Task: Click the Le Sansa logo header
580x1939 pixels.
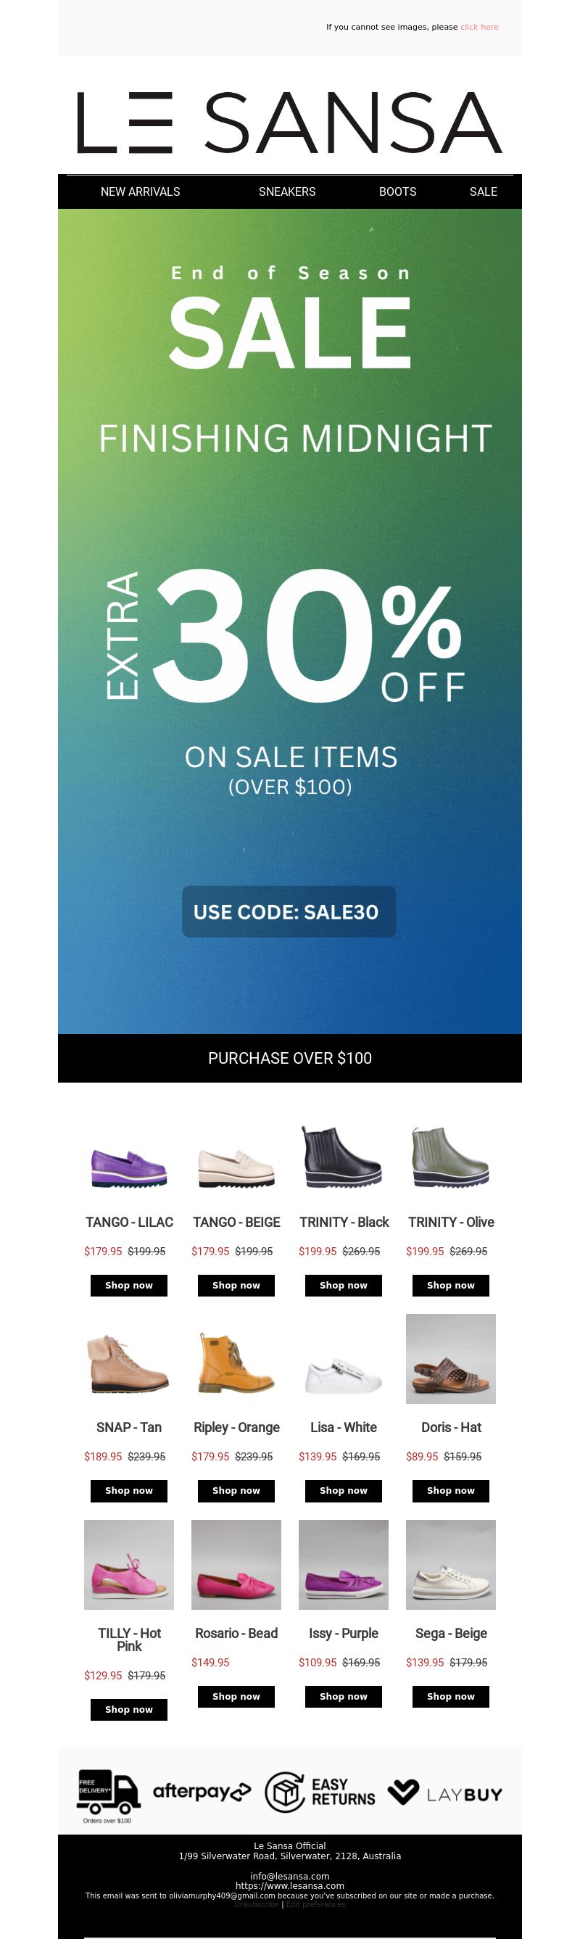Action: tap(289, 123)
